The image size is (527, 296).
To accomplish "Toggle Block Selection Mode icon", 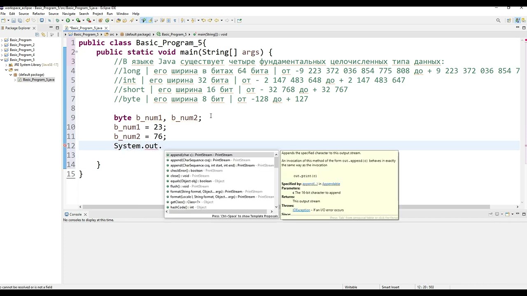I will pos(169,20).
